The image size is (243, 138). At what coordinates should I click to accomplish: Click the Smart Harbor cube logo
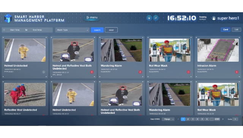[8, 18]
